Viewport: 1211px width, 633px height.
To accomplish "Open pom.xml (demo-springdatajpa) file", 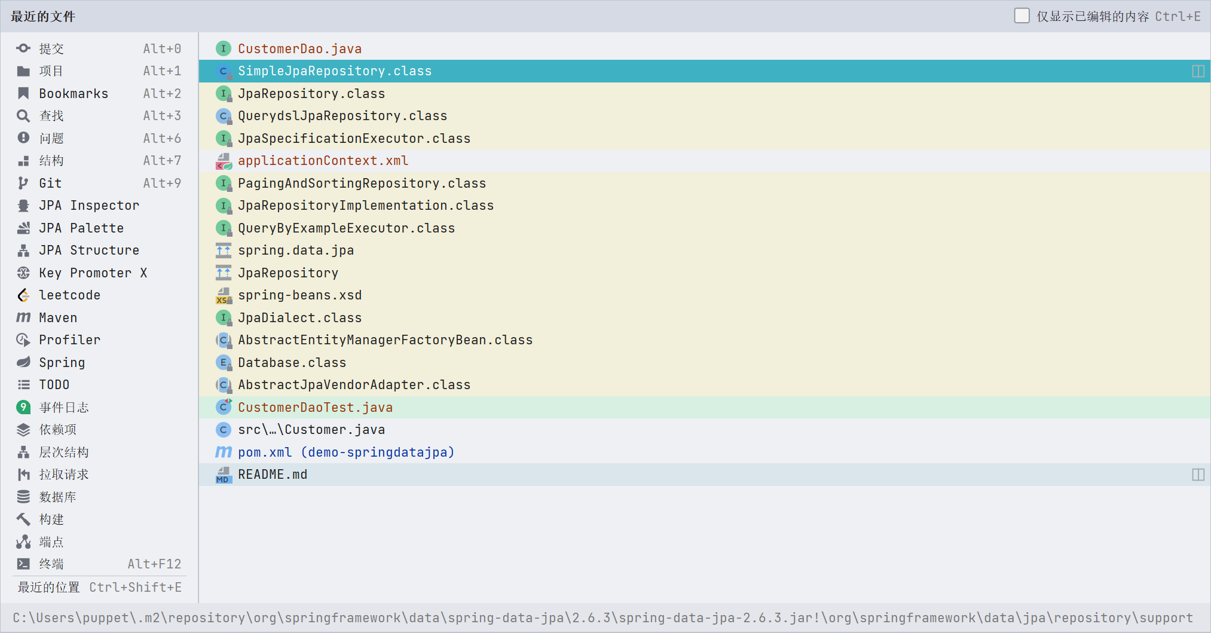I will [x=345, y=452].
